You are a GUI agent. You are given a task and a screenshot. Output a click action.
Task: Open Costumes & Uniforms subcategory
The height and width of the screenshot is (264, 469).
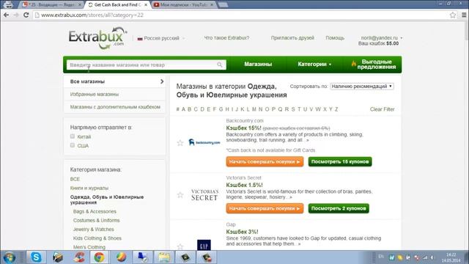point(96,220)
